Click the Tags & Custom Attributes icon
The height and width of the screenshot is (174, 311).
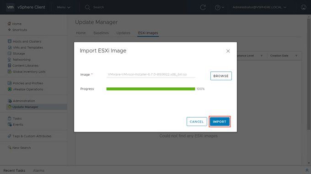pyautogui.click(x=9, y=136)
